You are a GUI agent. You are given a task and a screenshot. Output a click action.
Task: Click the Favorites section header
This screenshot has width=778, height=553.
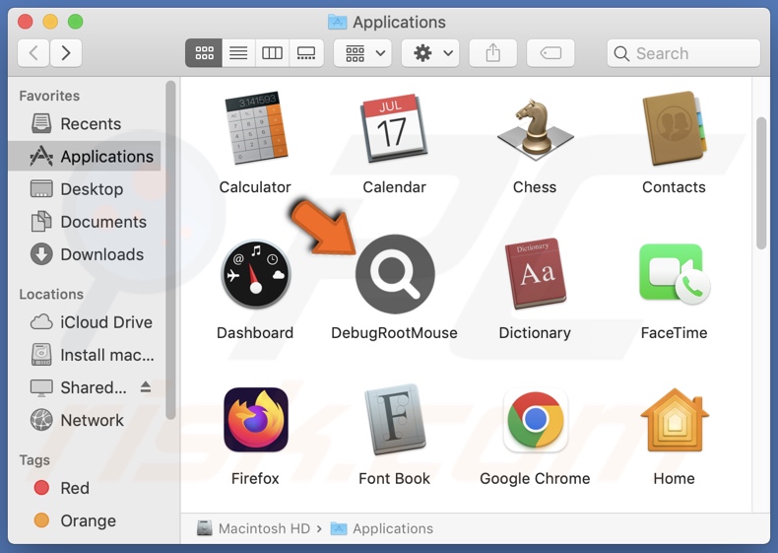pyautogui.click(x=49, y=96)
